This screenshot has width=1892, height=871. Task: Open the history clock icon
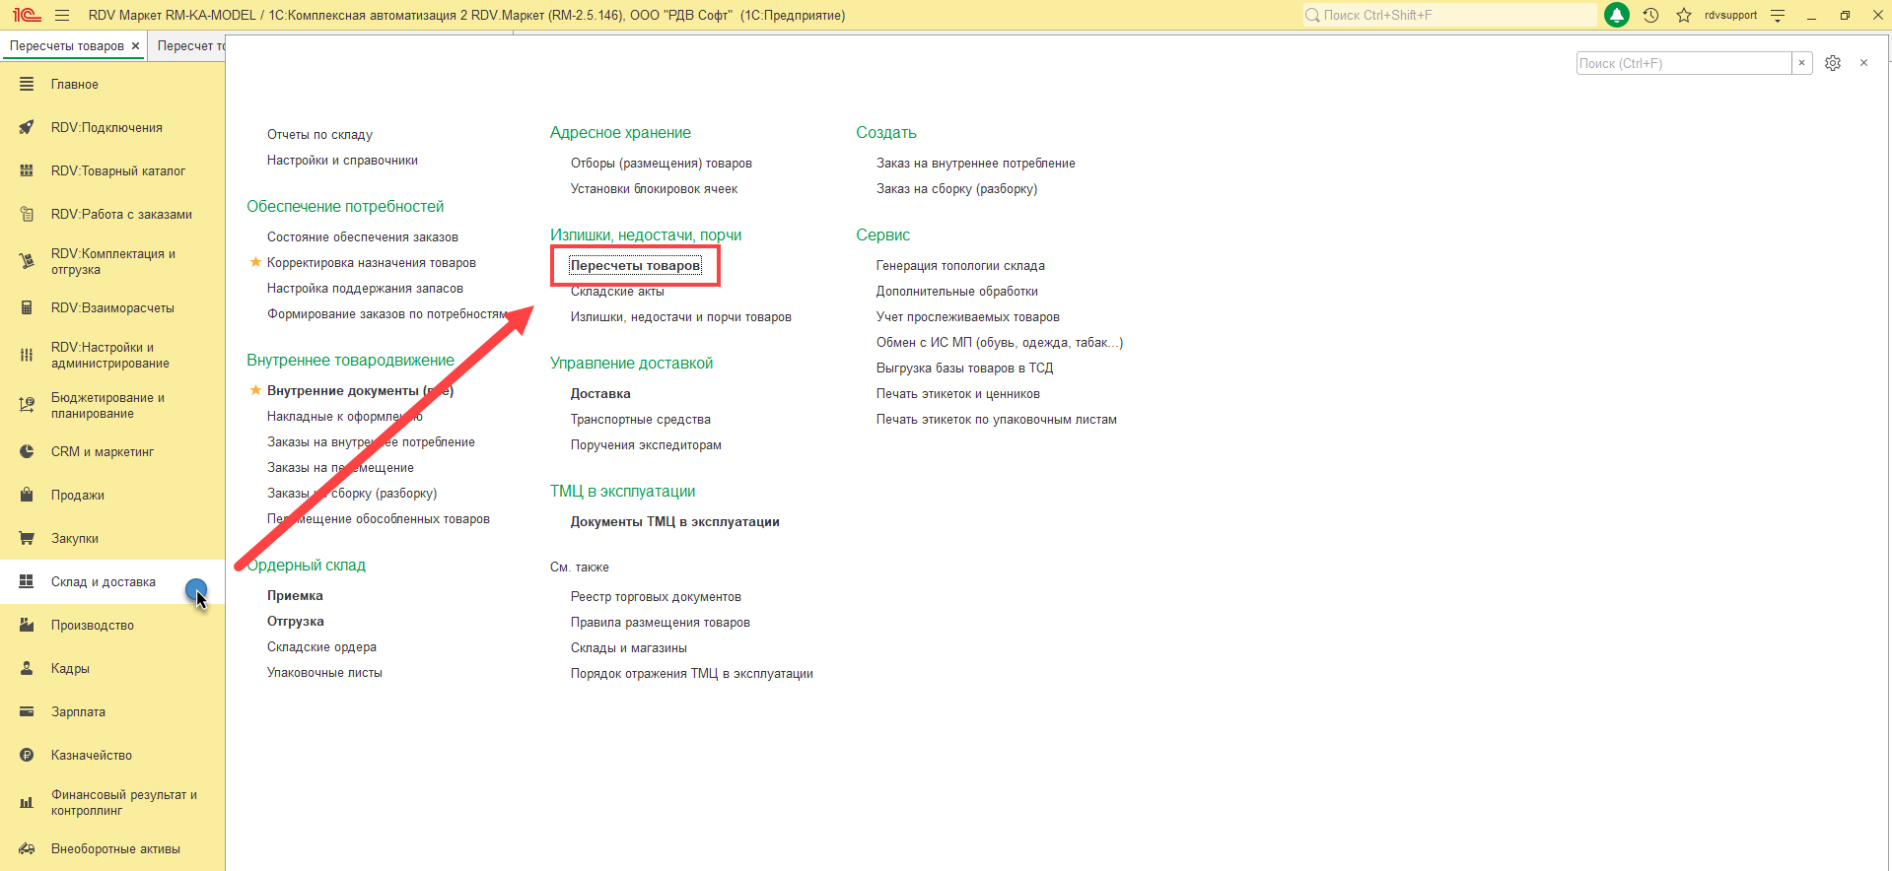[1650, 15]
